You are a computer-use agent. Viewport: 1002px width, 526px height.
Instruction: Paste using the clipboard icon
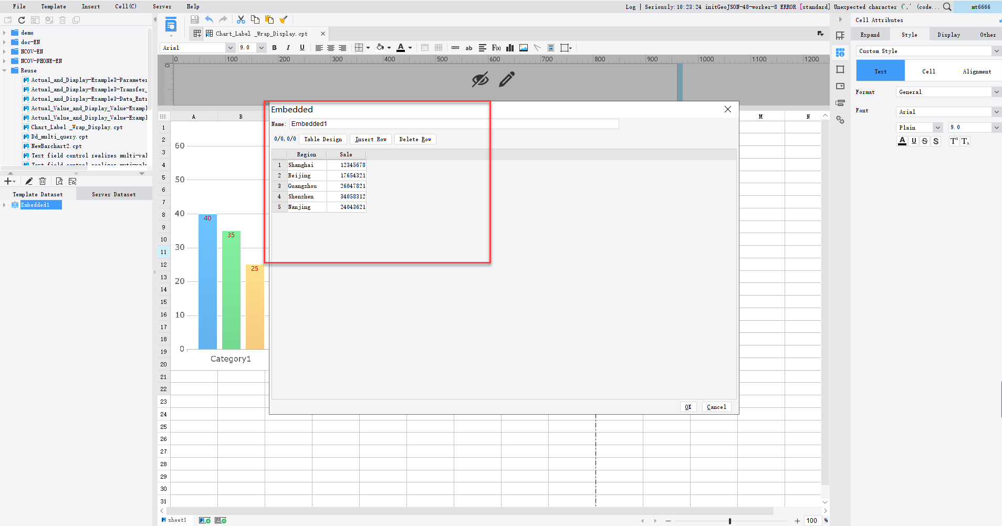click(x=269, y=19)
